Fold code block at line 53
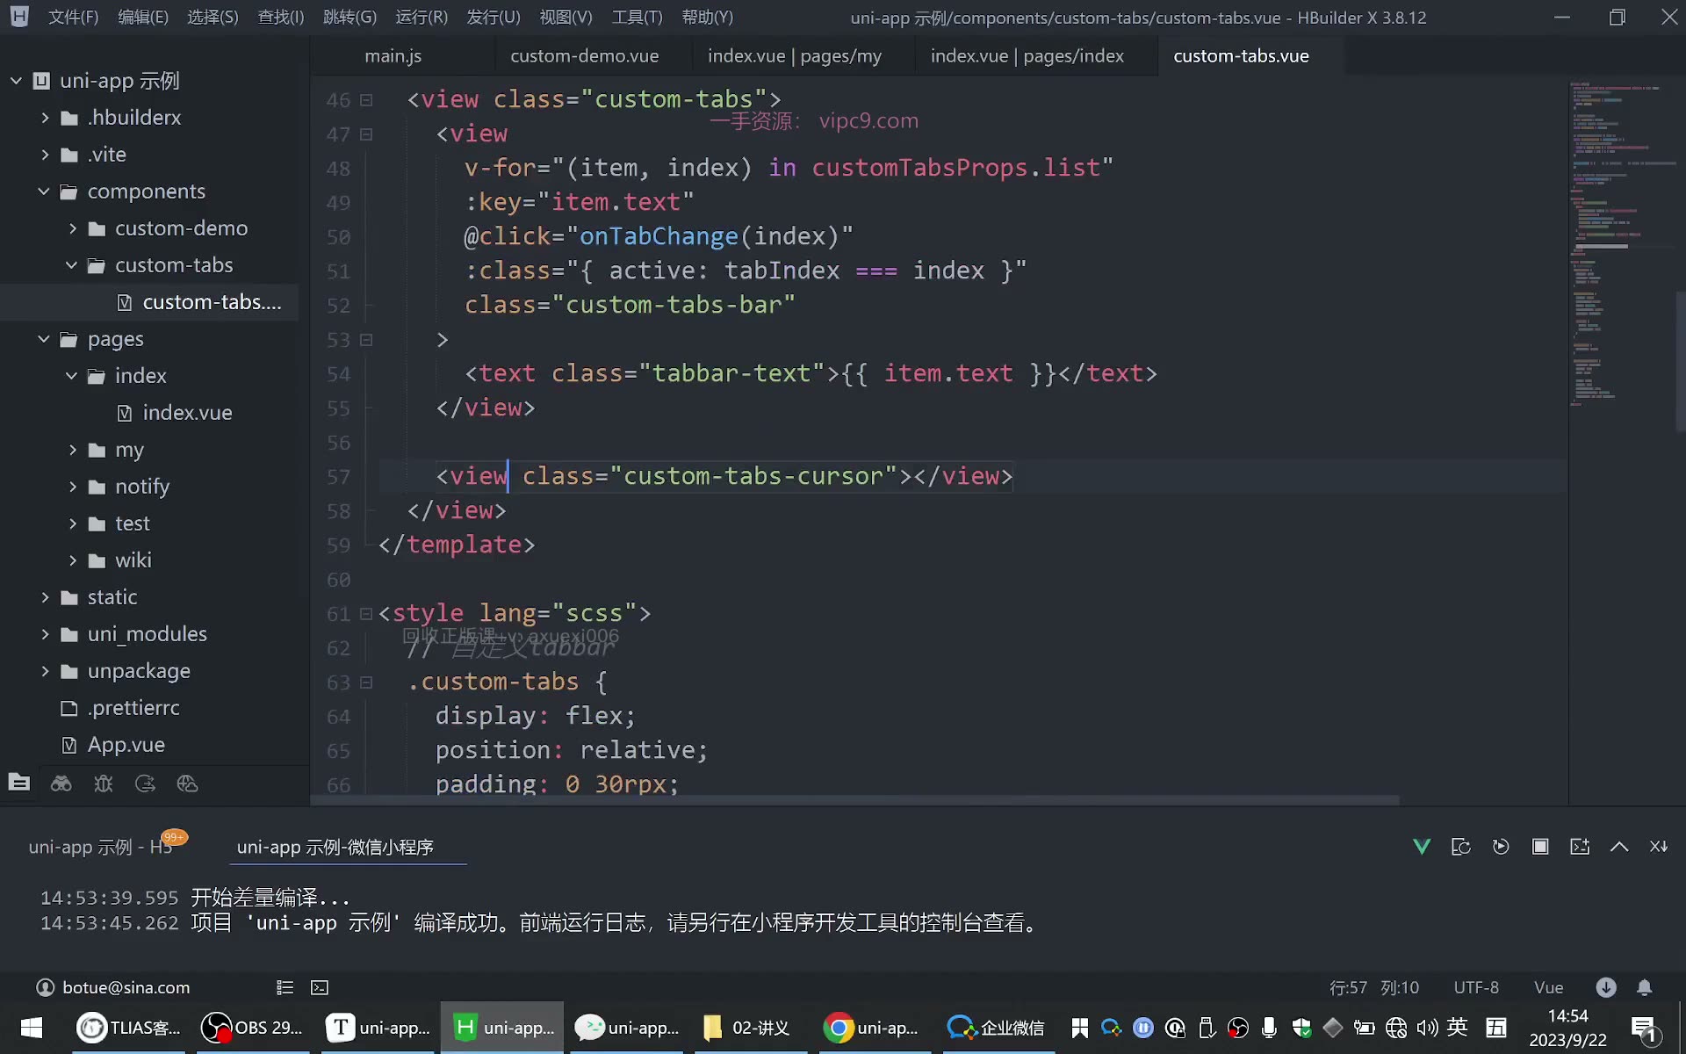Image resolution: width=1686 pixels, height=1054 pixels. coord(366,340)
